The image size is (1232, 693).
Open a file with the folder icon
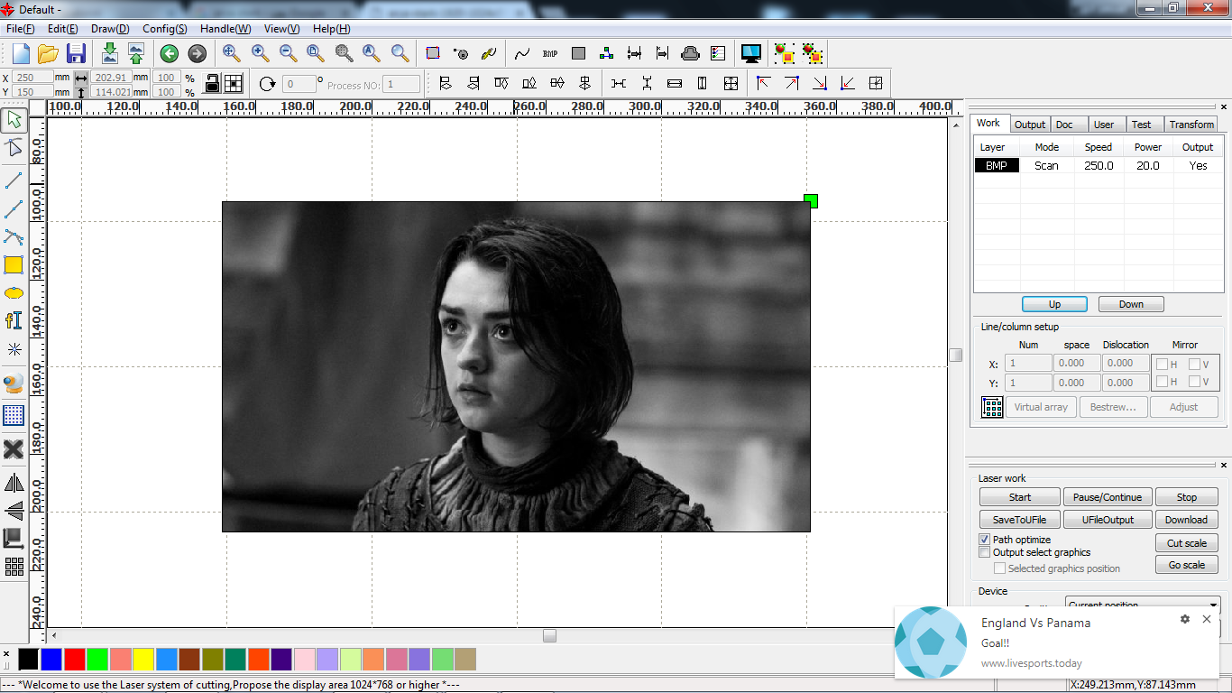point(48,53)
